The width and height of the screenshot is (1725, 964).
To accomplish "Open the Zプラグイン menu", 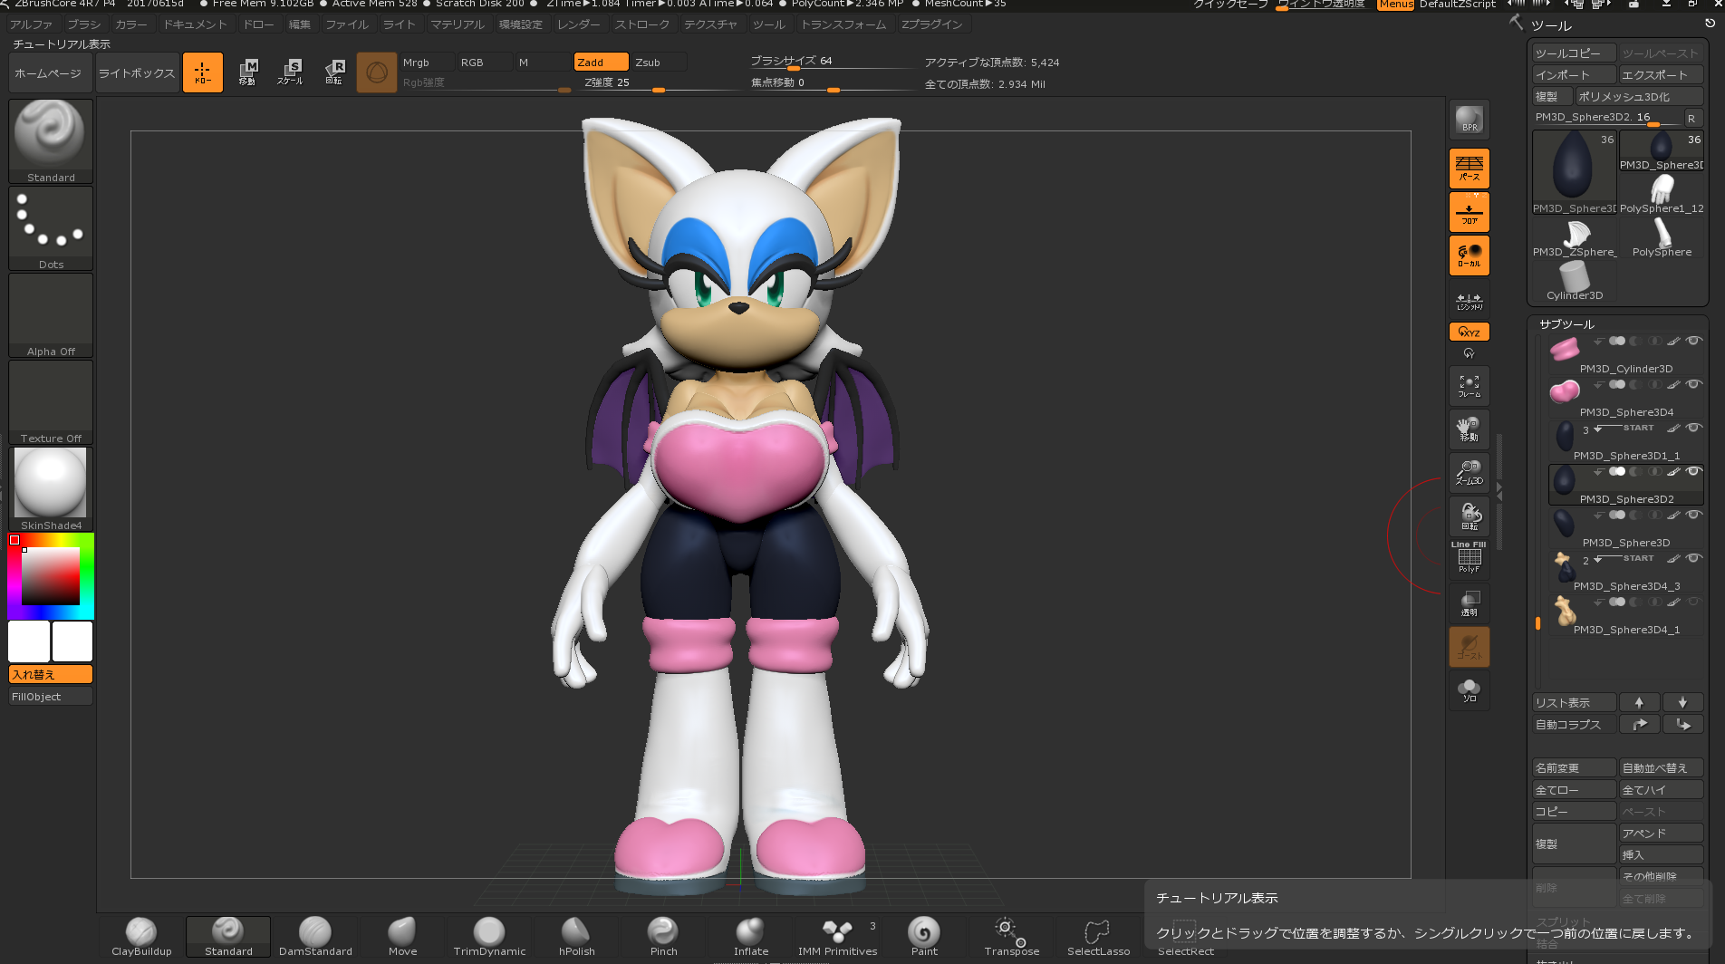I will (x=931, y=24).
